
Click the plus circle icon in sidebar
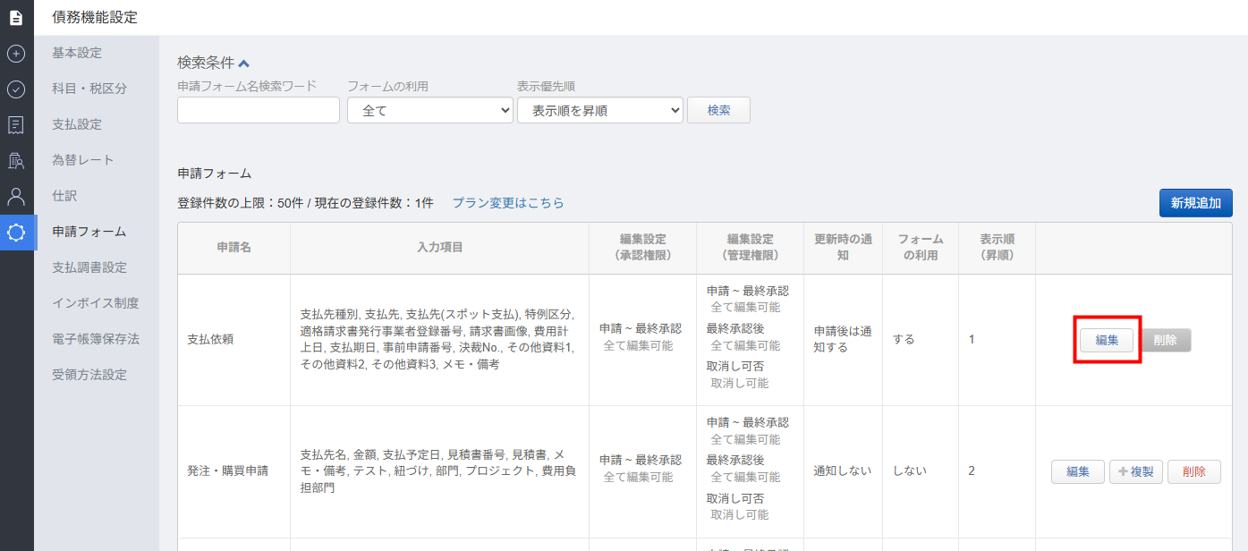(x=16, y=54)
